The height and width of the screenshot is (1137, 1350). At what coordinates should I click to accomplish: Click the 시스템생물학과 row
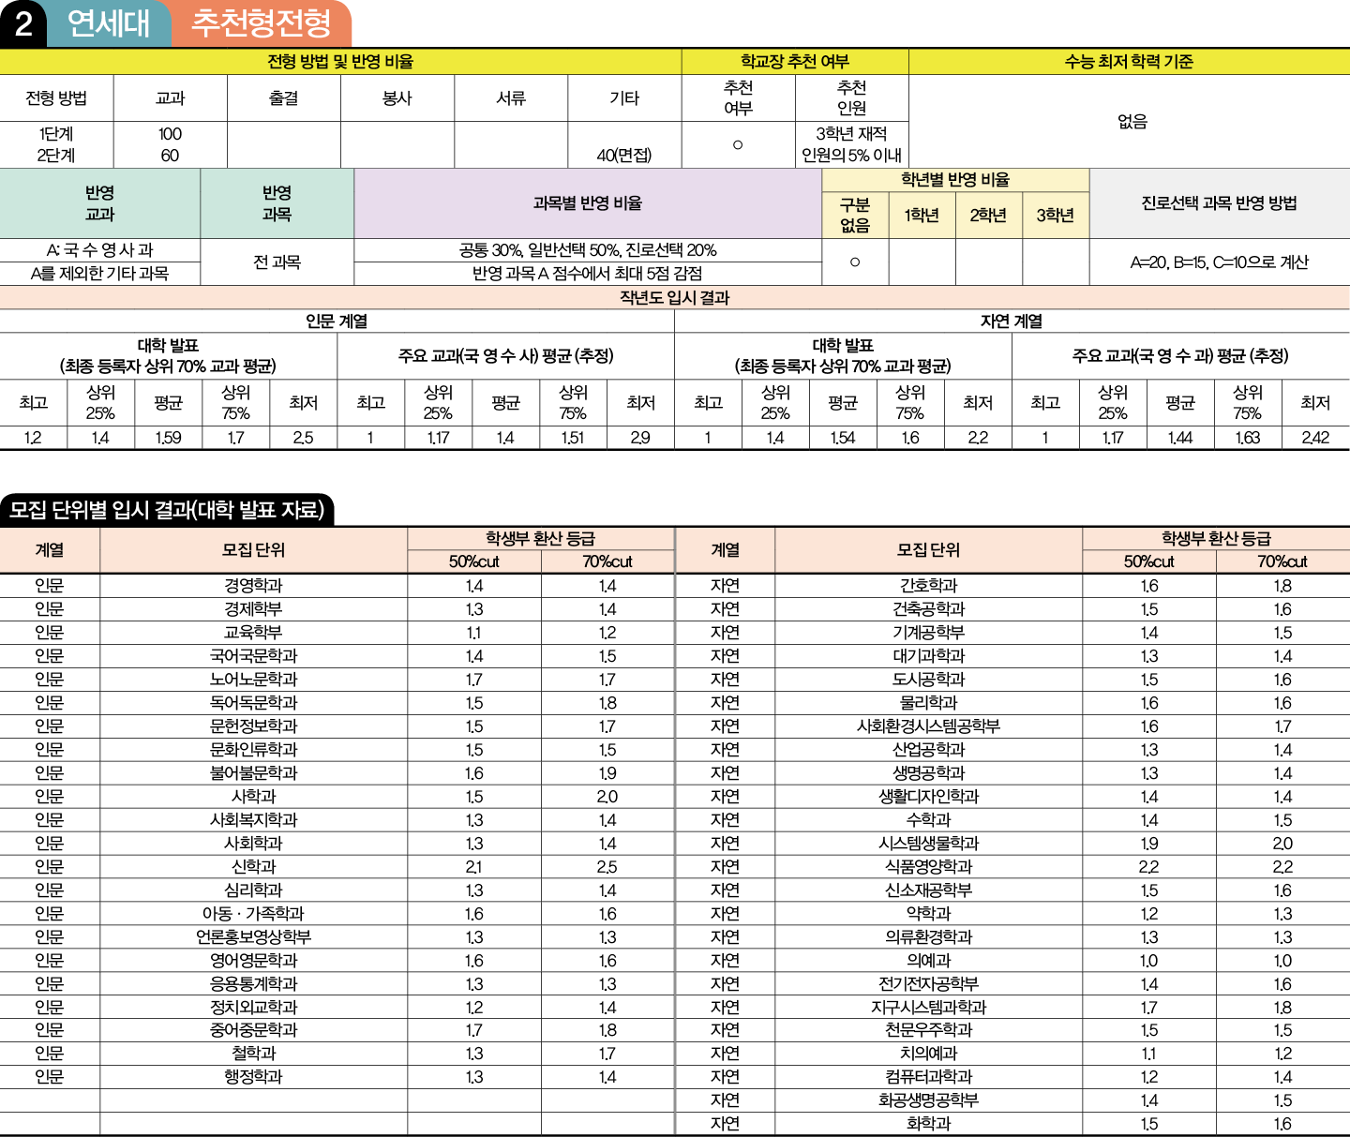point(1012,844)
